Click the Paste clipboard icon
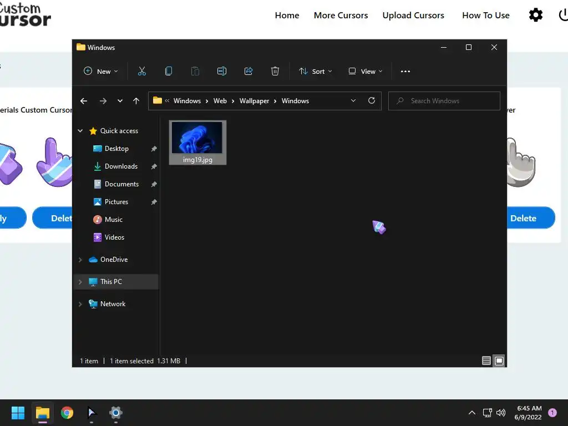Image resolution: width=568 pixels, height=426 pixels. click(x=195, y=72)
